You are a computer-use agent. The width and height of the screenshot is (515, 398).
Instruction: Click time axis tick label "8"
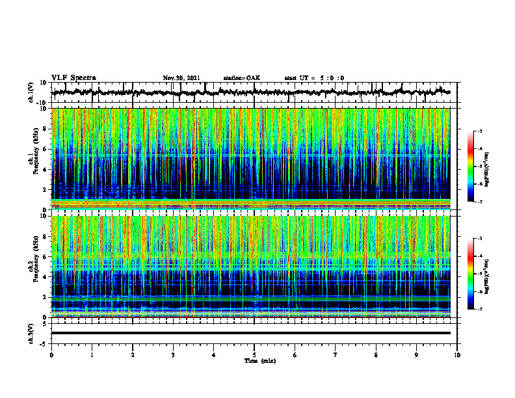[x=376, y=355]
